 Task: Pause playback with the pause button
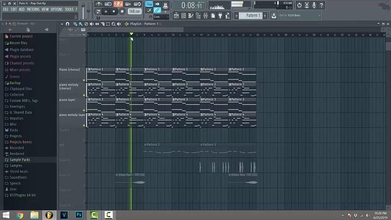[106, 12]
